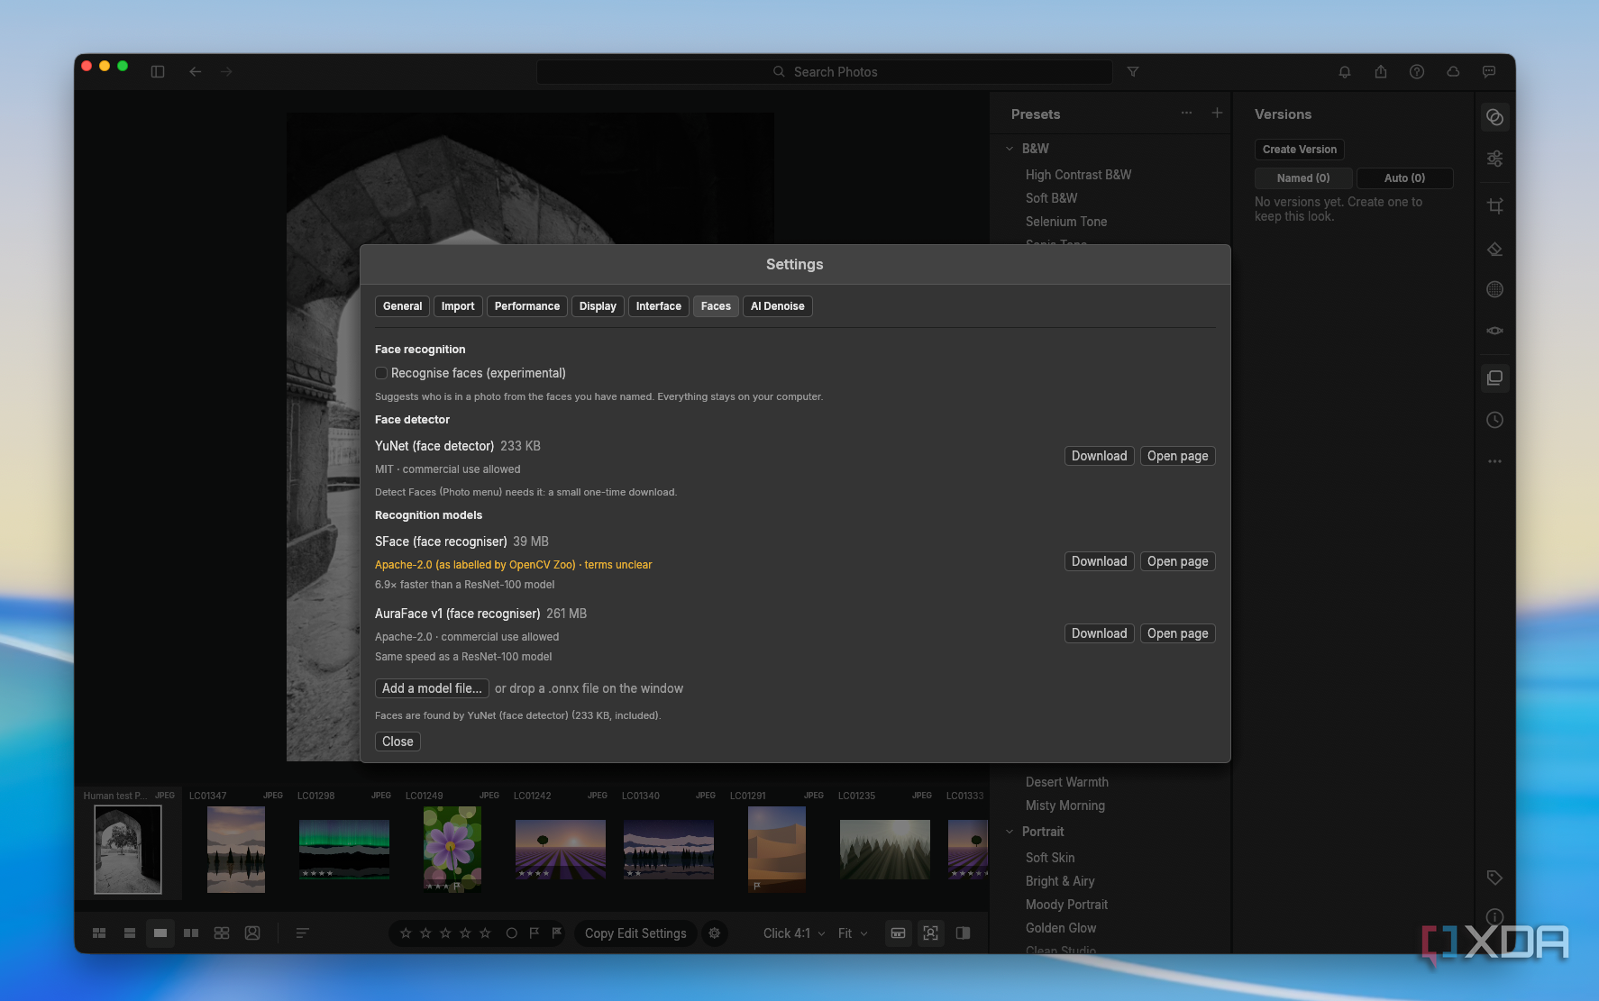Set the filled reject flag in rating bar
The image size is (1599, 1001).
pyautogui.click(x=556, y=933)
